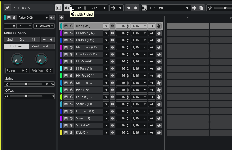The image size is (232, 150).
Task: Preview the Snare (D1) lane speaker icon
Action: (x=113, y=118)
